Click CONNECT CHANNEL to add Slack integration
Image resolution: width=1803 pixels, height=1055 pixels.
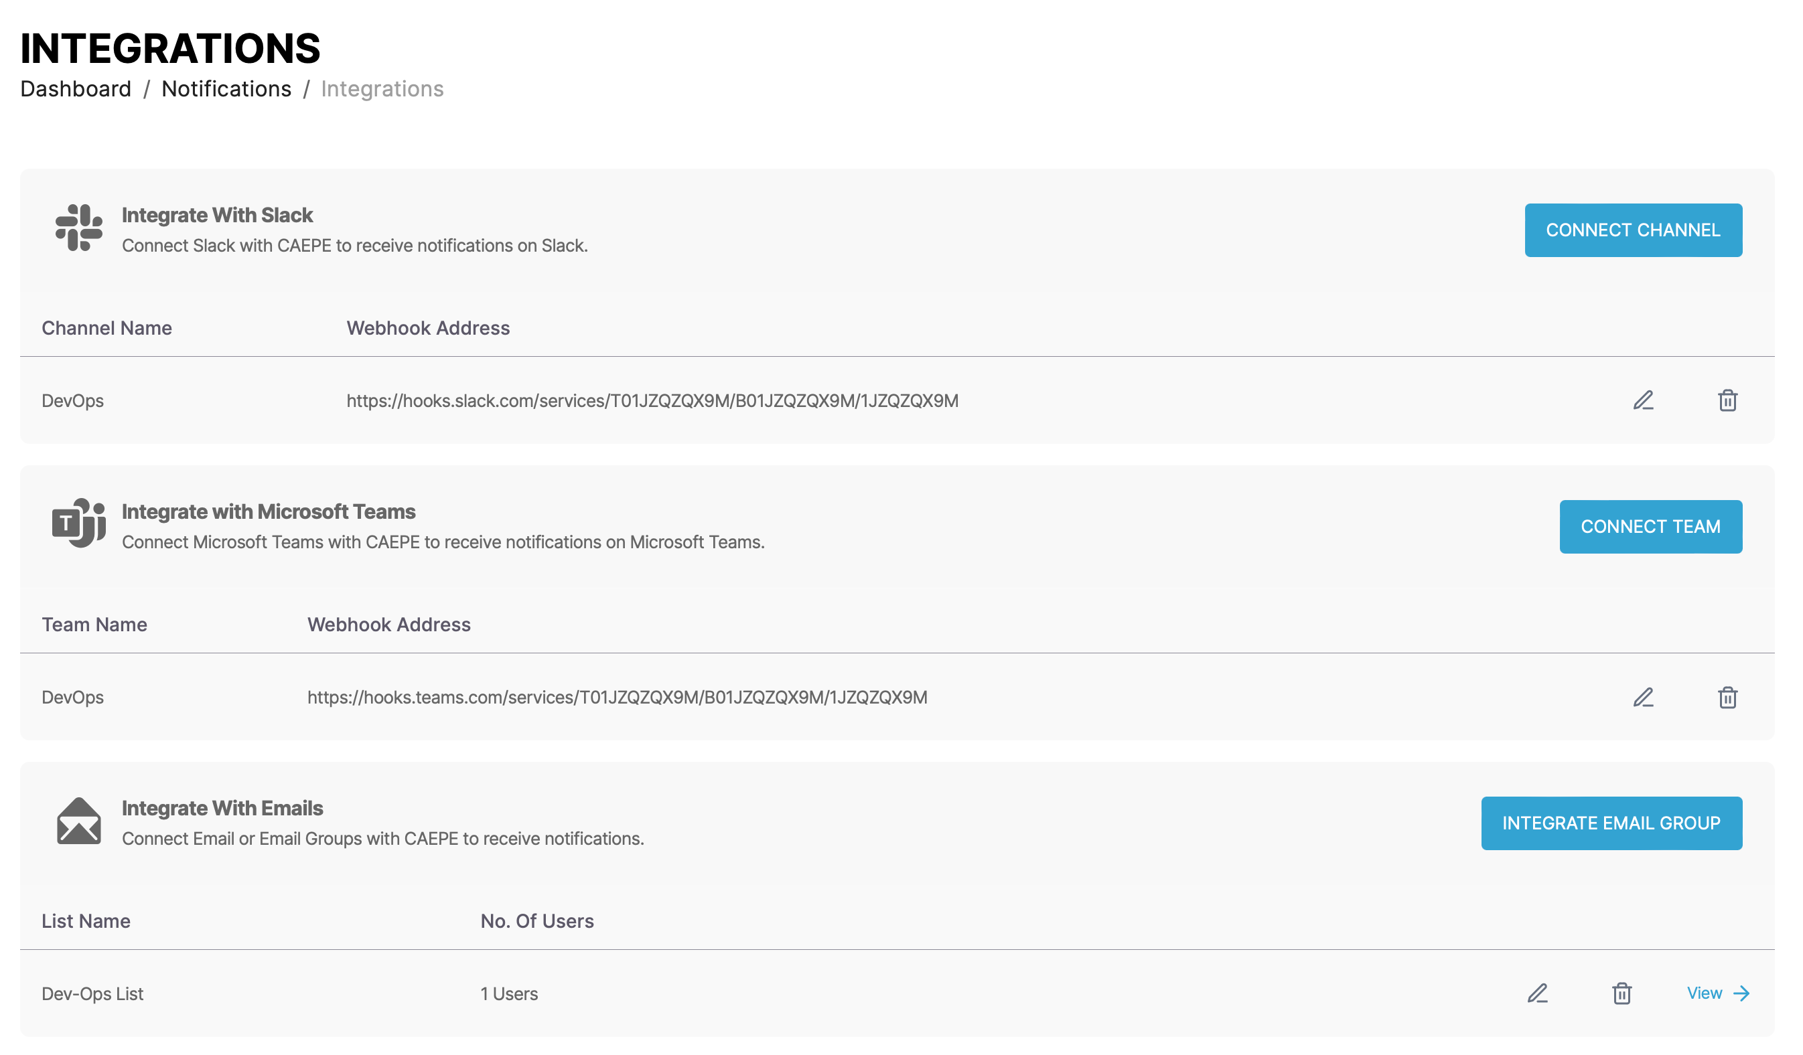click(1634, 230)
